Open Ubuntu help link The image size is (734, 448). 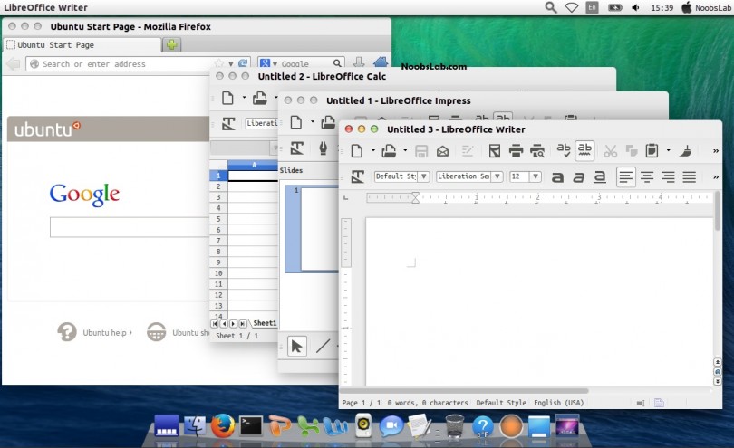point(107,332)
